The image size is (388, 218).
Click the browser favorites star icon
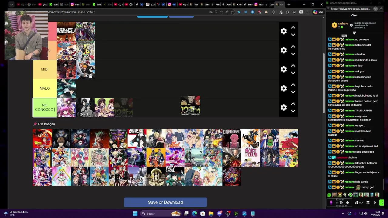click(x=232, y=12)
